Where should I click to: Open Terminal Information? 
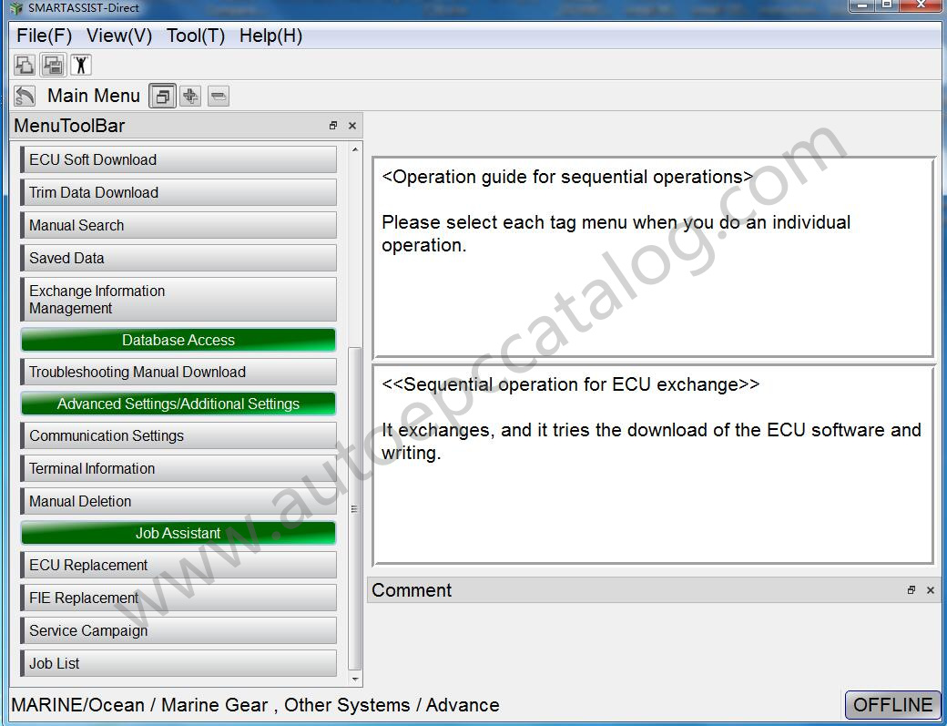178,468
